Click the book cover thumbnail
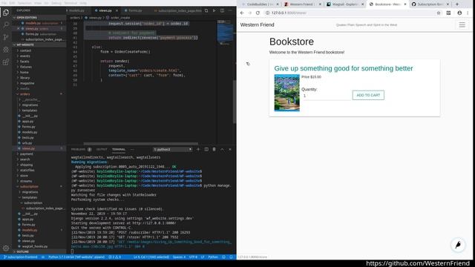The width and height of the screenshot is (475, 267). [287, 93]
